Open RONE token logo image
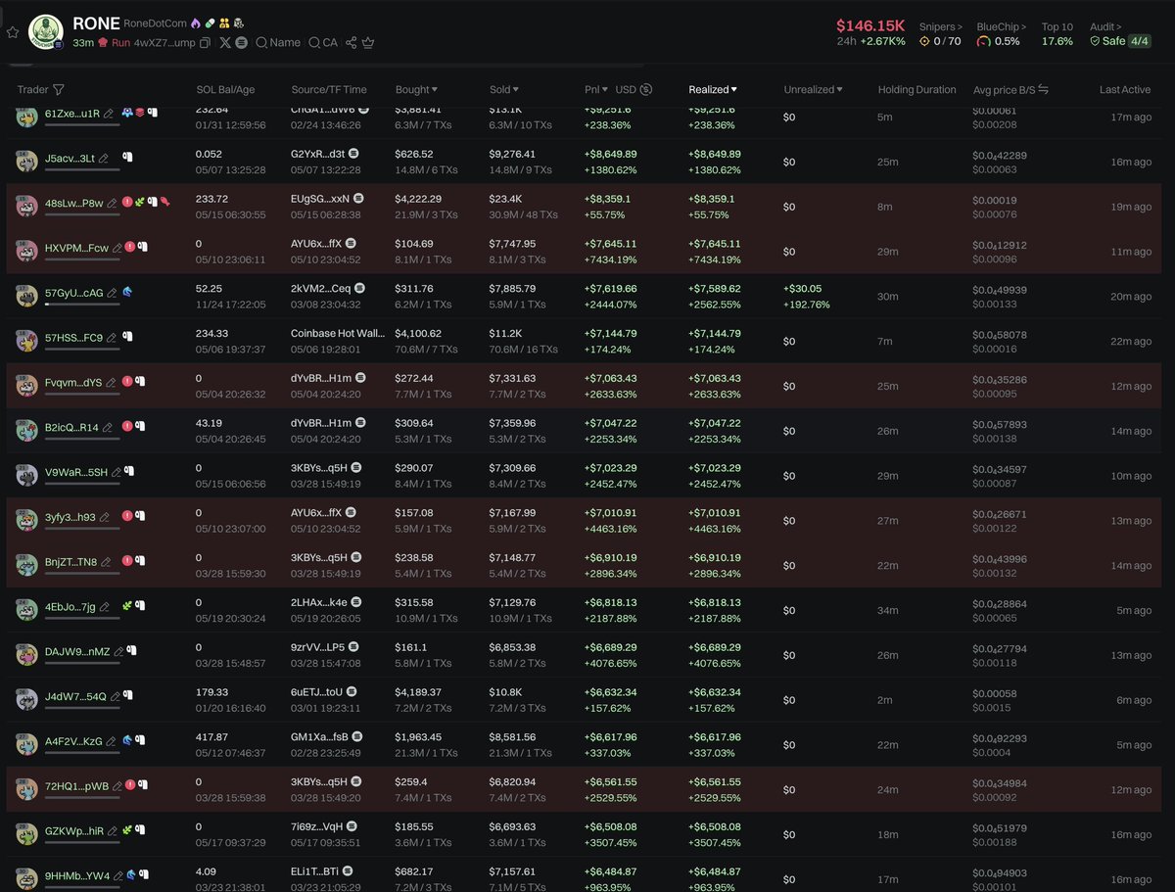 (x=46, y=32)
